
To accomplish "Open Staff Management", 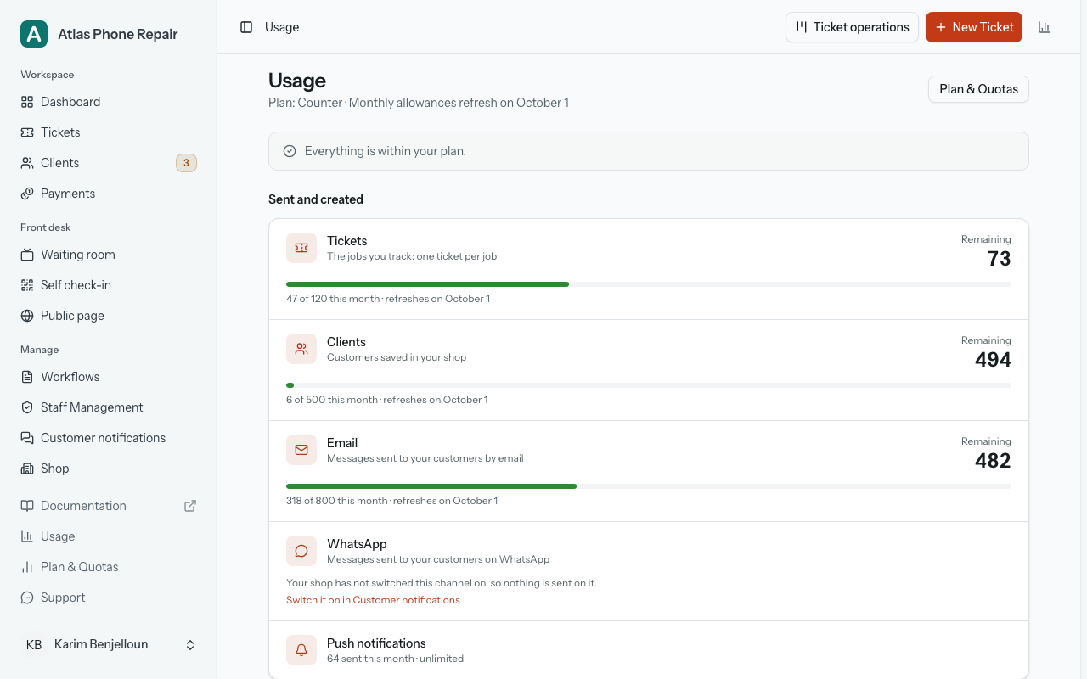I will (x=109, y=407).
